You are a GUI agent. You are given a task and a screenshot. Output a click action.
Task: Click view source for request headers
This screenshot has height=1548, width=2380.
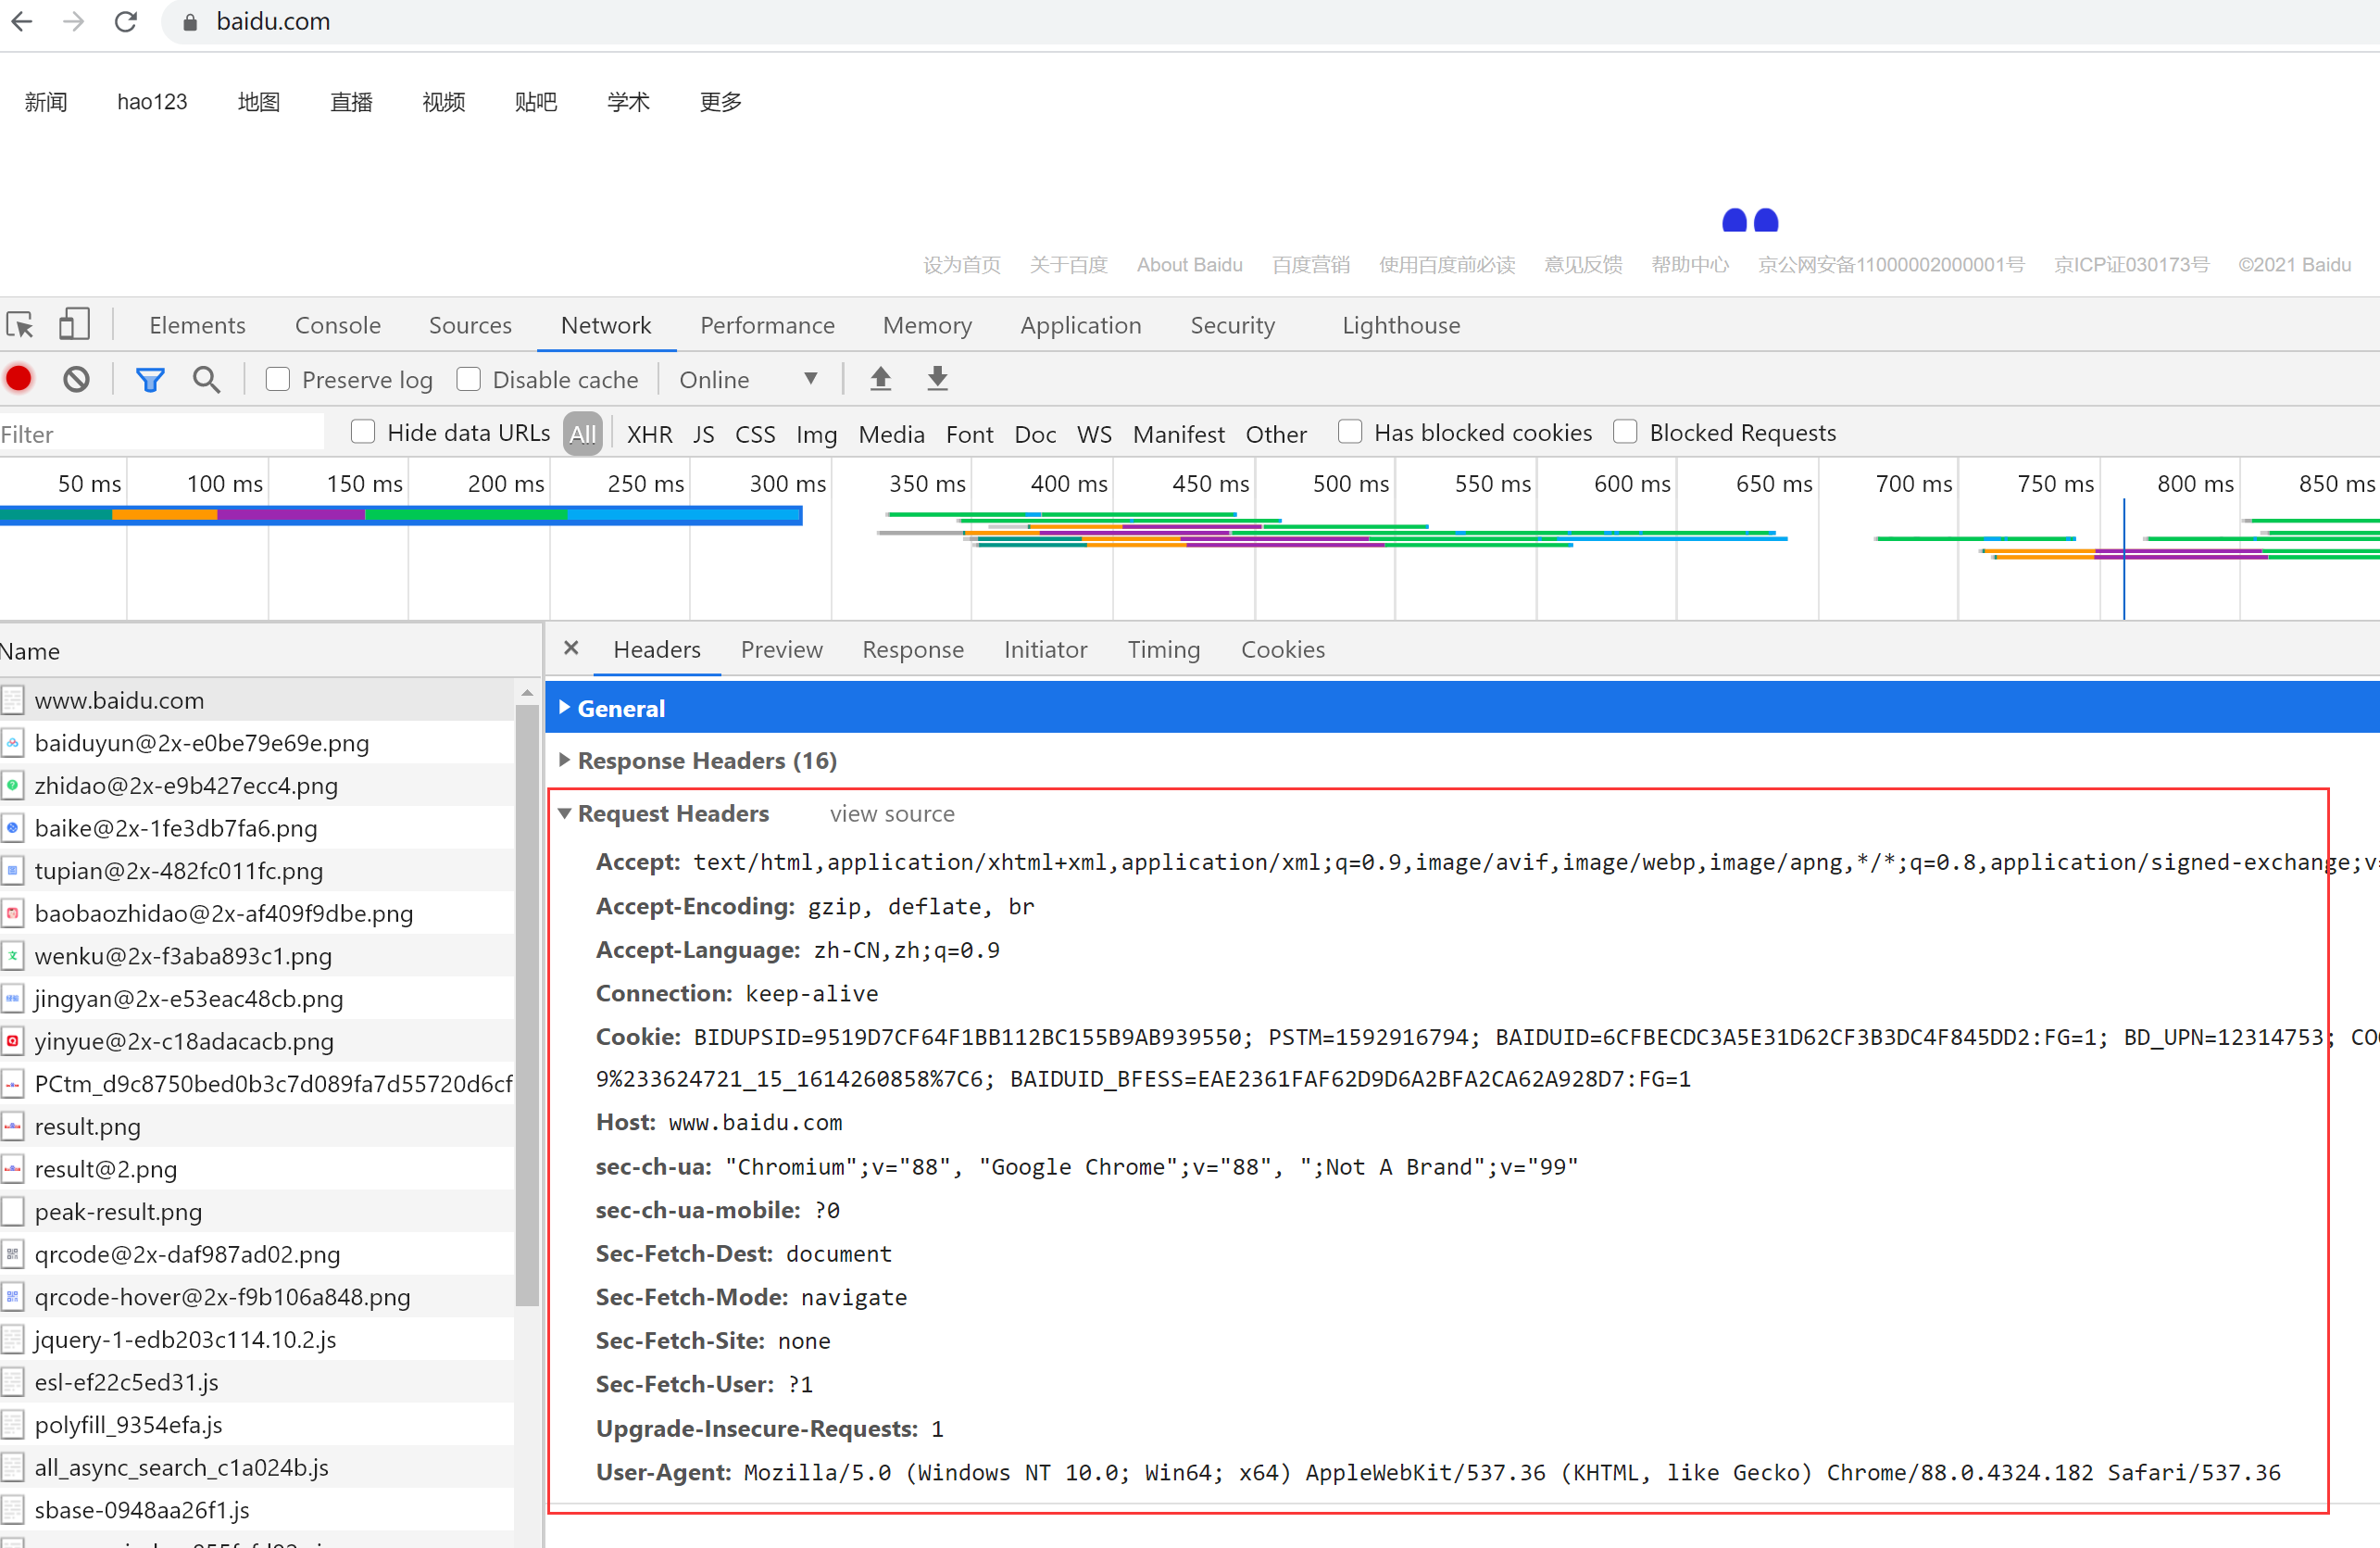tap(892, 813)
